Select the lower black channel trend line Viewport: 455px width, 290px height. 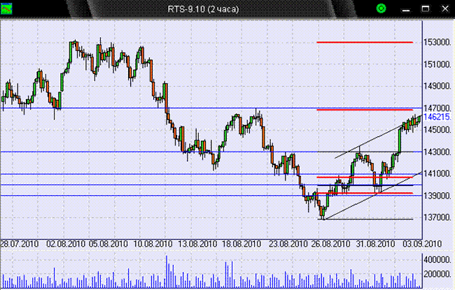(373, 196)
